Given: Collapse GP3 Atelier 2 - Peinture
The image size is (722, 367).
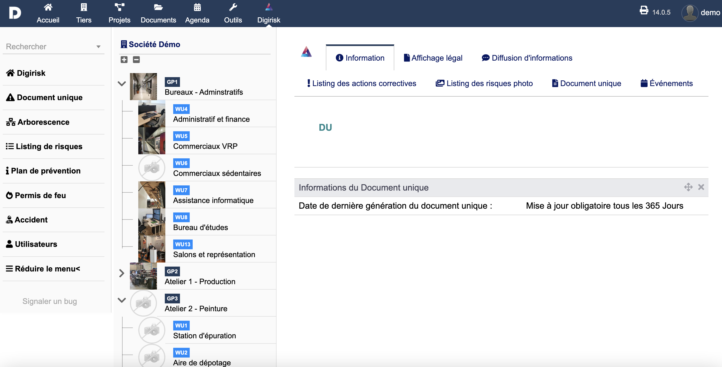Looking at the screenshot, I should coord(122,300).
